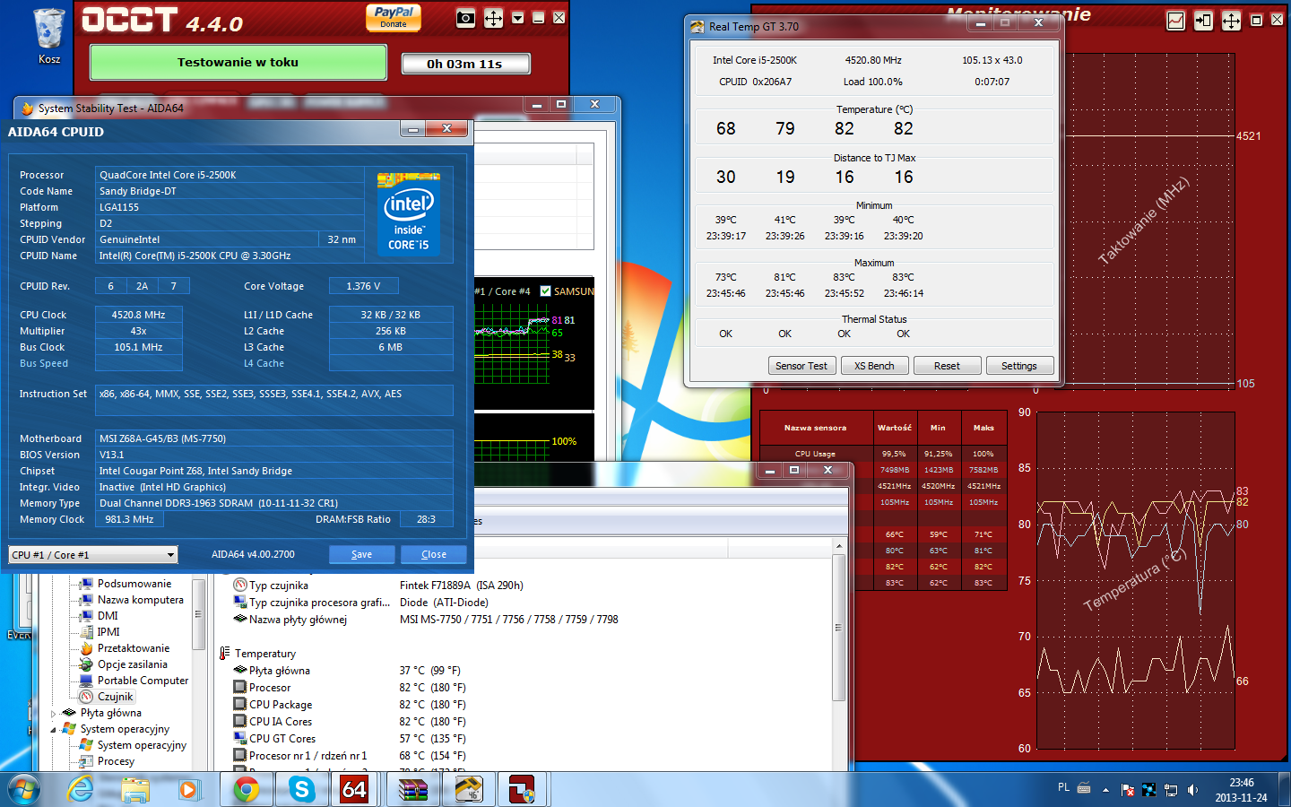
Task: Select 'Przetaktowanie' tree item
Action: [134, 648]
